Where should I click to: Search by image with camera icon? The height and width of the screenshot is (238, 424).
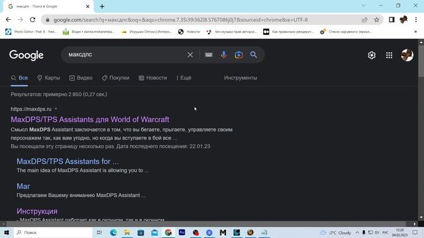coord(238,55)
